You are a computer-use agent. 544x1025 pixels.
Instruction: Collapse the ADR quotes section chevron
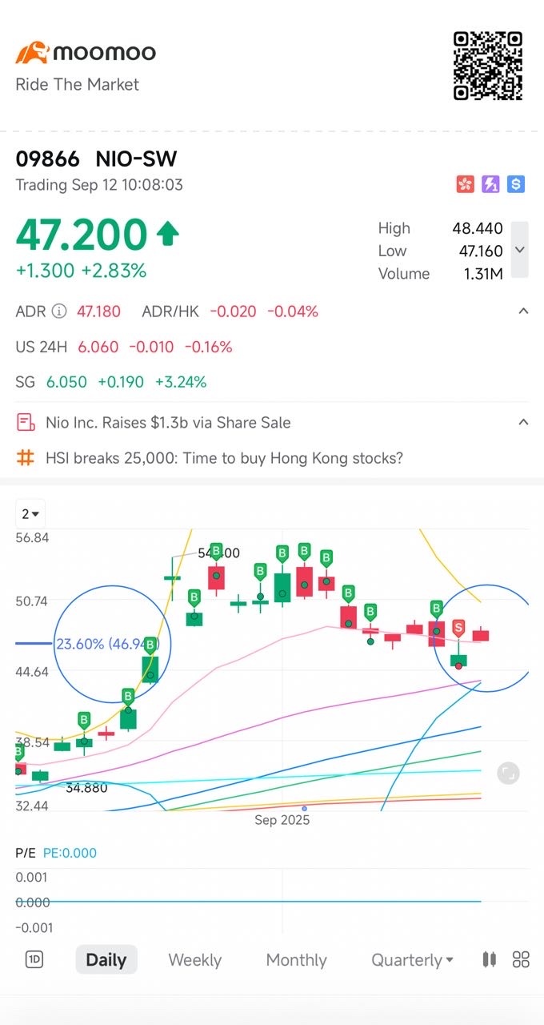523,311
